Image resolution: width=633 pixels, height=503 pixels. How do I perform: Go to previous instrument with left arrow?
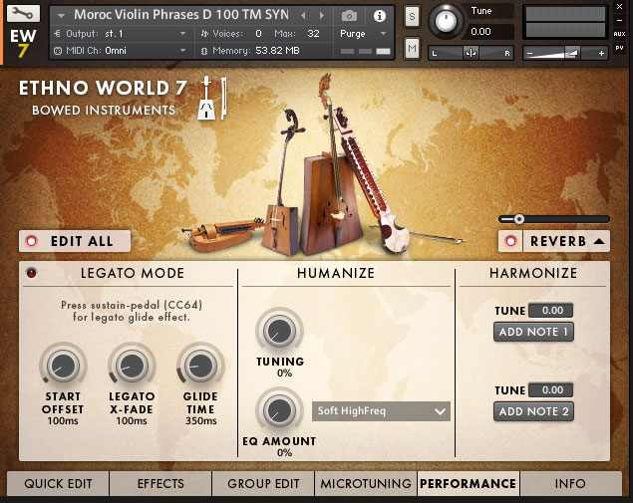303,16
